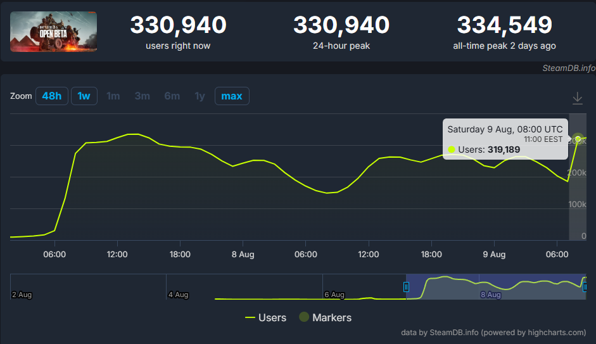Click the highlighted navigator selection area
The image size is (596, 344).
tap(496, 286)
